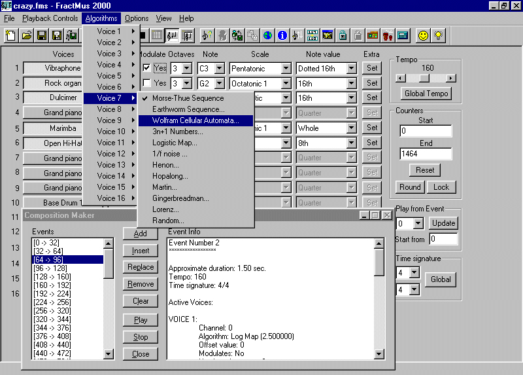Open the C3 note dropdown

click(219, 68)
